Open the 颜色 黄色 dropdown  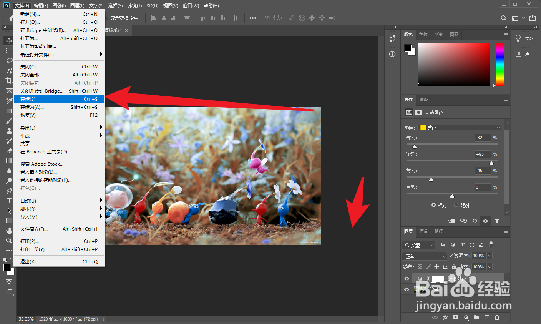[x=459, y=128]
